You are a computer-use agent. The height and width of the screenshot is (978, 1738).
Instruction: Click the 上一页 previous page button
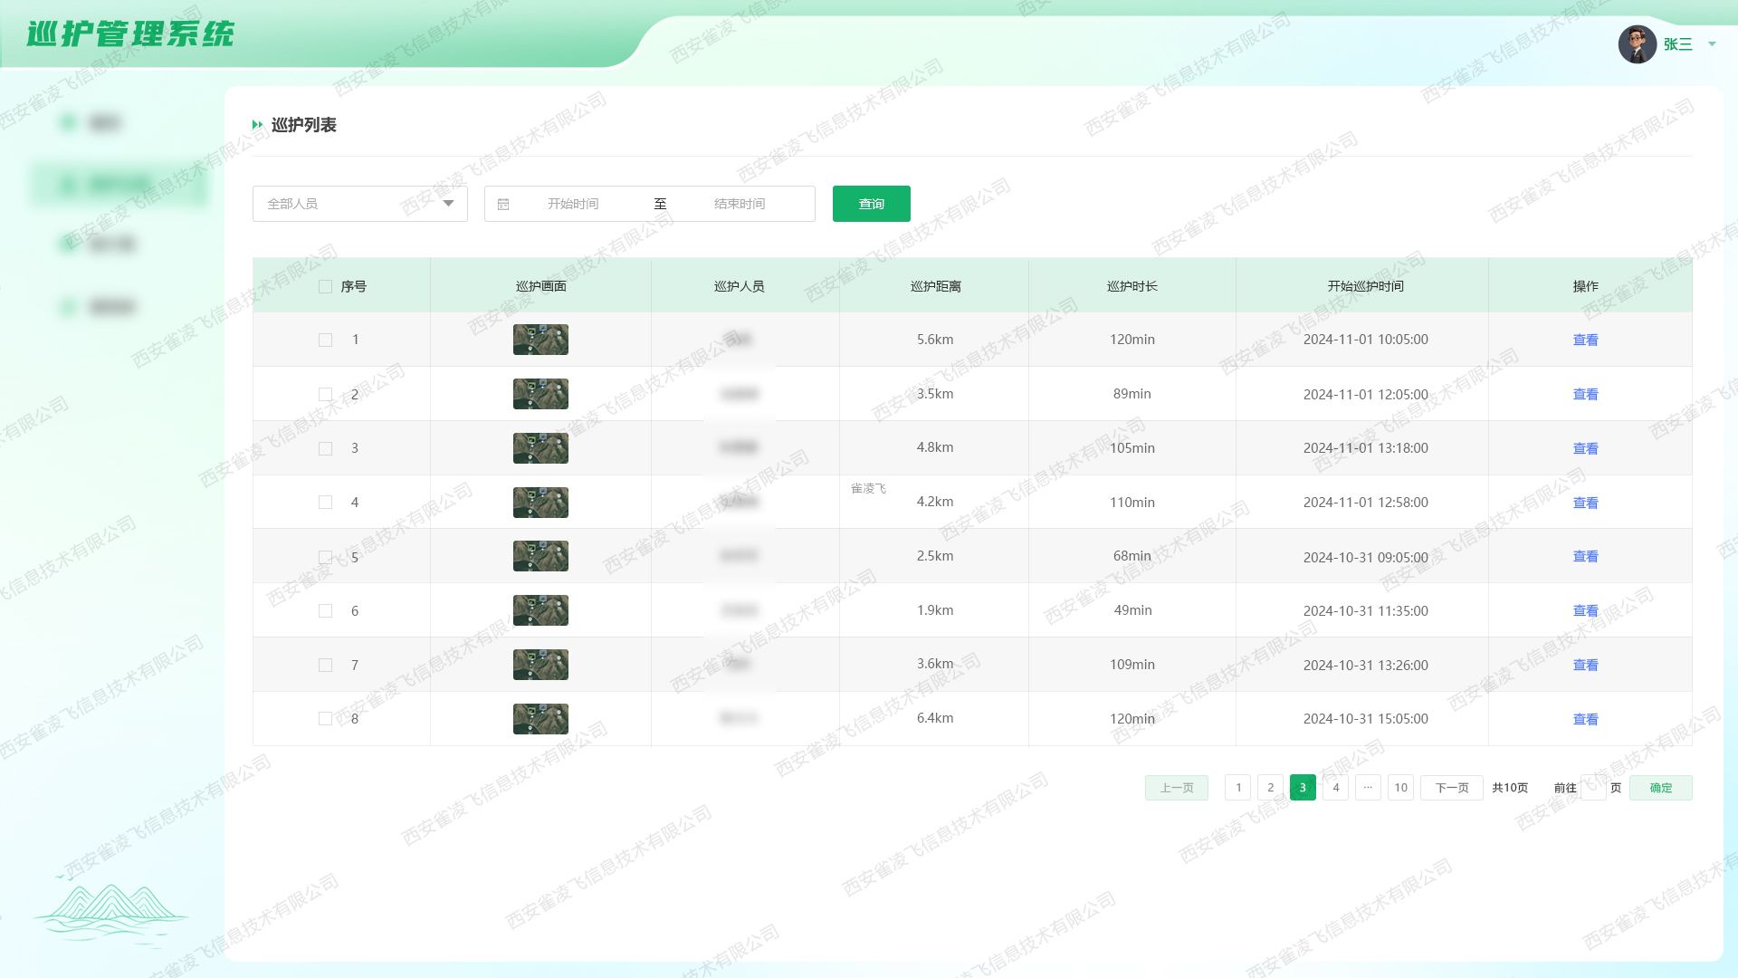click(x=1176, y=788)
